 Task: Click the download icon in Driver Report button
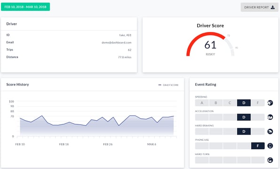point(272,8)
